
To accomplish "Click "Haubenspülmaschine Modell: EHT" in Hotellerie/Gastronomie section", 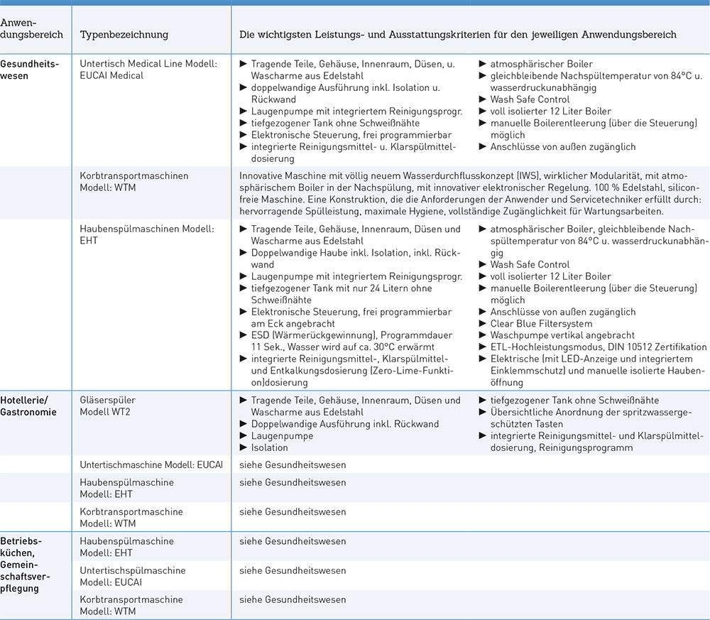I will pos(127,488).
